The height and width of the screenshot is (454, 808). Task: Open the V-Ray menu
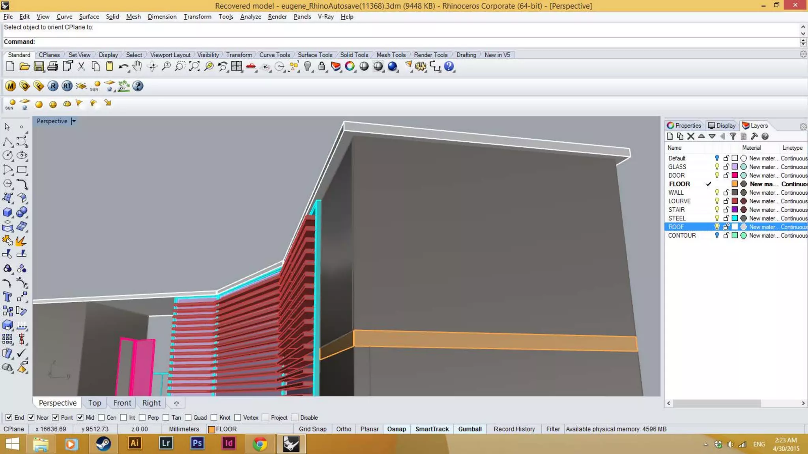coord(325,17)
